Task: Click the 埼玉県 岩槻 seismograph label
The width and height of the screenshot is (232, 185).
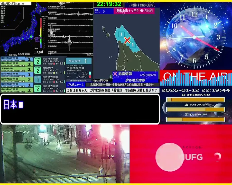Action: pos(52,18)
